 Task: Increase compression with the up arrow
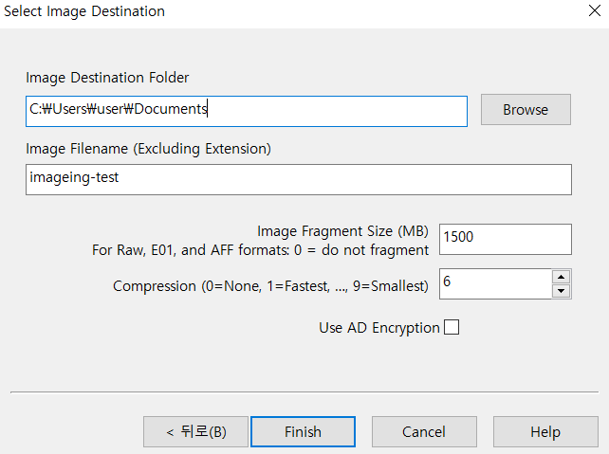click(561, 277)
